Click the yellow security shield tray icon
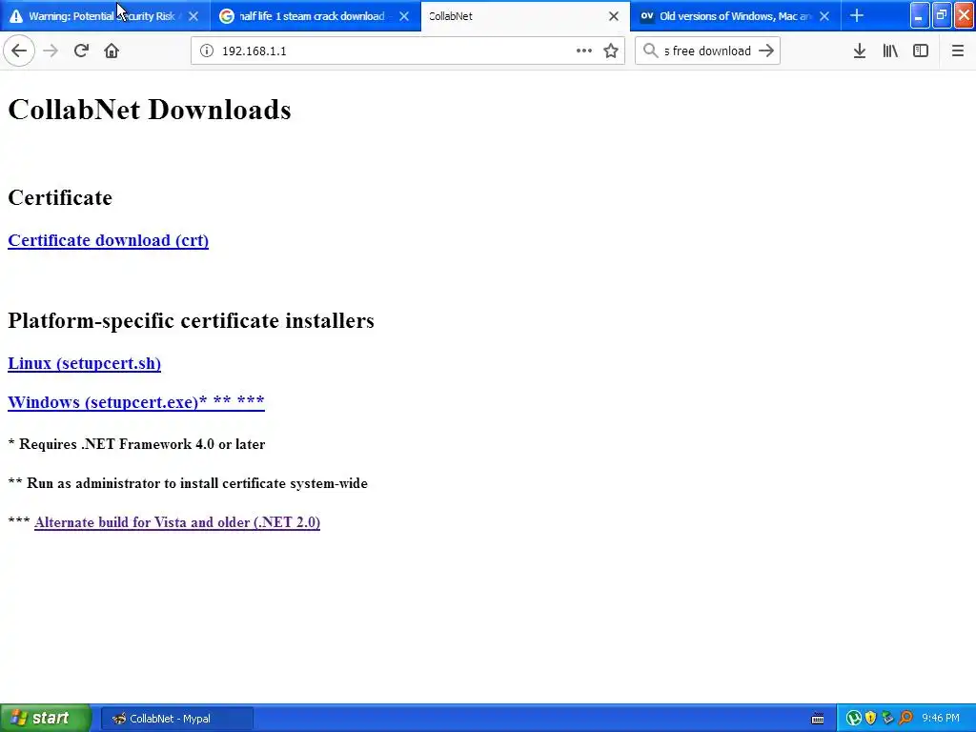976x732 pixels. coord(871,719)
